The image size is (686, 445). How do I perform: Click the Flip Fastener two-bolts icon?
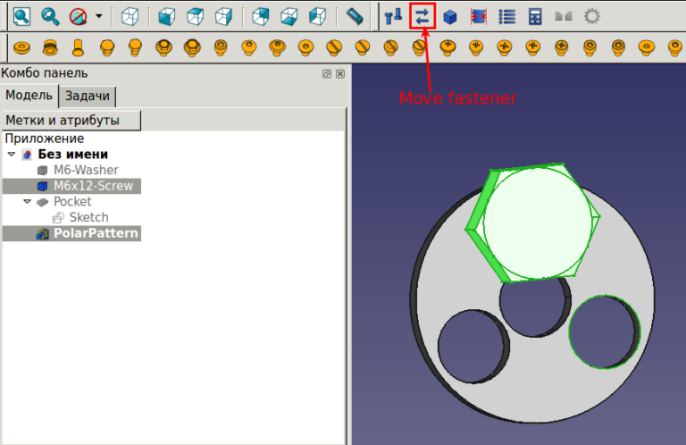coord(393,17)
